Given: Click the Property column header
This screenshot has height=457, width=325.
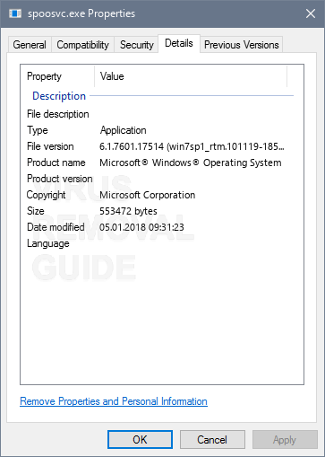Looking at the screenshot, I should [57, 76].
